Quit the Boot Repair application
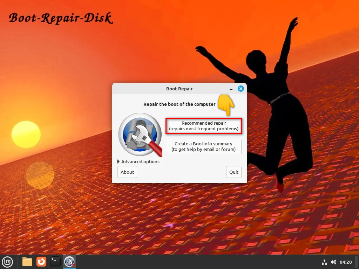 coord(233,172)
